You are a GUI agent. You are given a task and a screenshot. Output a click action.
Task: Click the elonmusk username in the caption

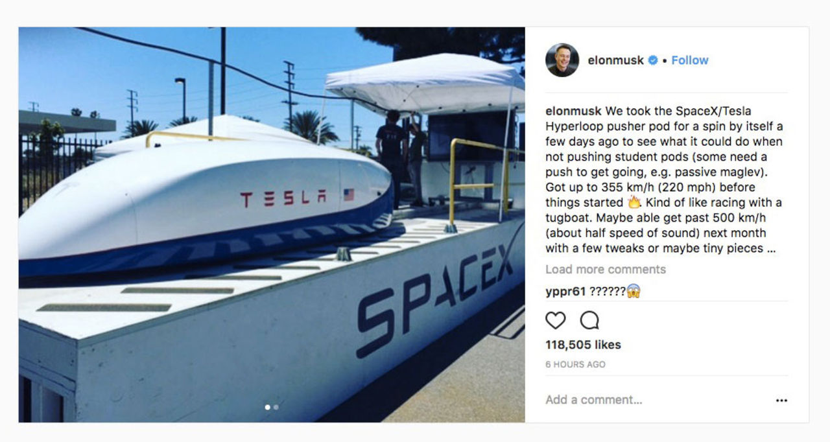(573, 111)
